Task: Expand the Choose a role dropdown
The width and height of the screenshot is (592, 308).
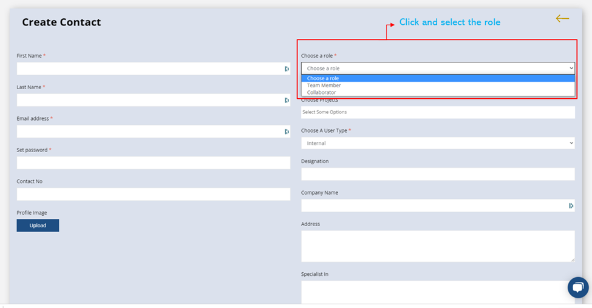Action: pos(438,69)
